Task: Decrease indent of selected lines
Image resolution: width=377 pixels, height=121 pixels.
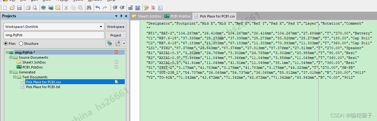Action: [x=122, y=8]
